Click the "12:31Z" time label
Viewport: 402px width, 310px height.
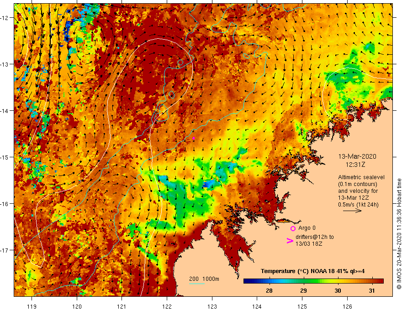click(355, 165)
